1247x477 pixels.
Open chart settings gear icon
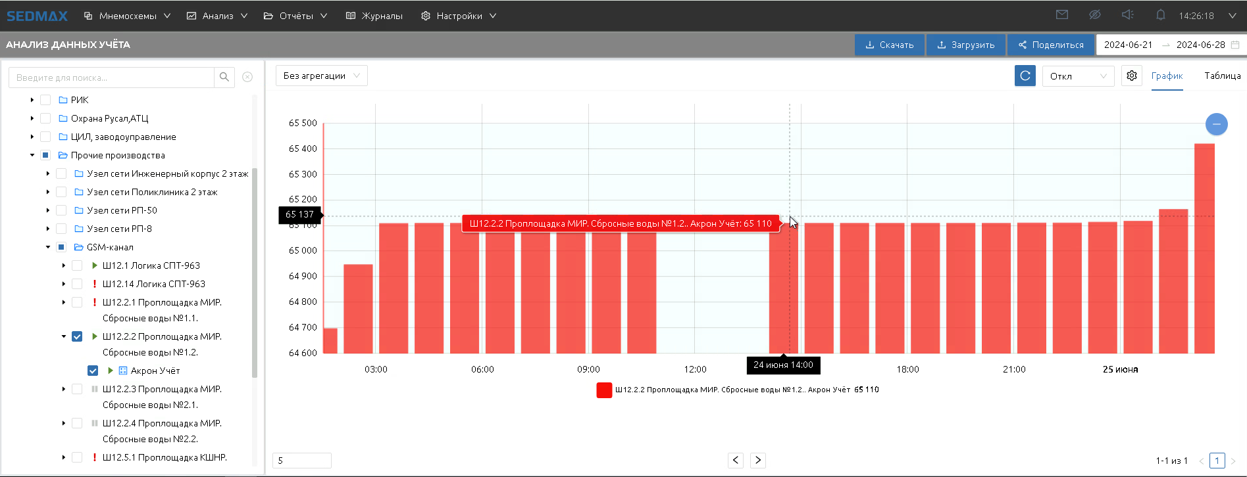(x=1131, y=76)
